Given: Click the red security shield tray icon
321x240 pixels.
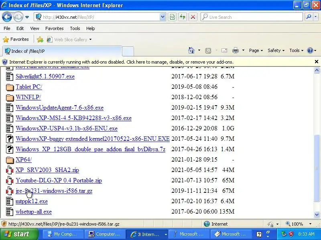Looking at the screenshot, I should tap(291, 234).
